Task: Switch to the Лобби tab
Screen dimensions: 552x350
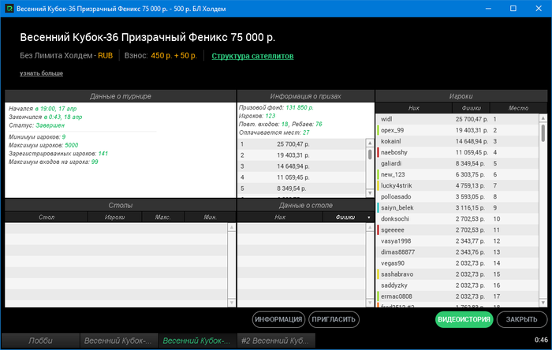Action: pyautogui.click(x=40, y=341)
